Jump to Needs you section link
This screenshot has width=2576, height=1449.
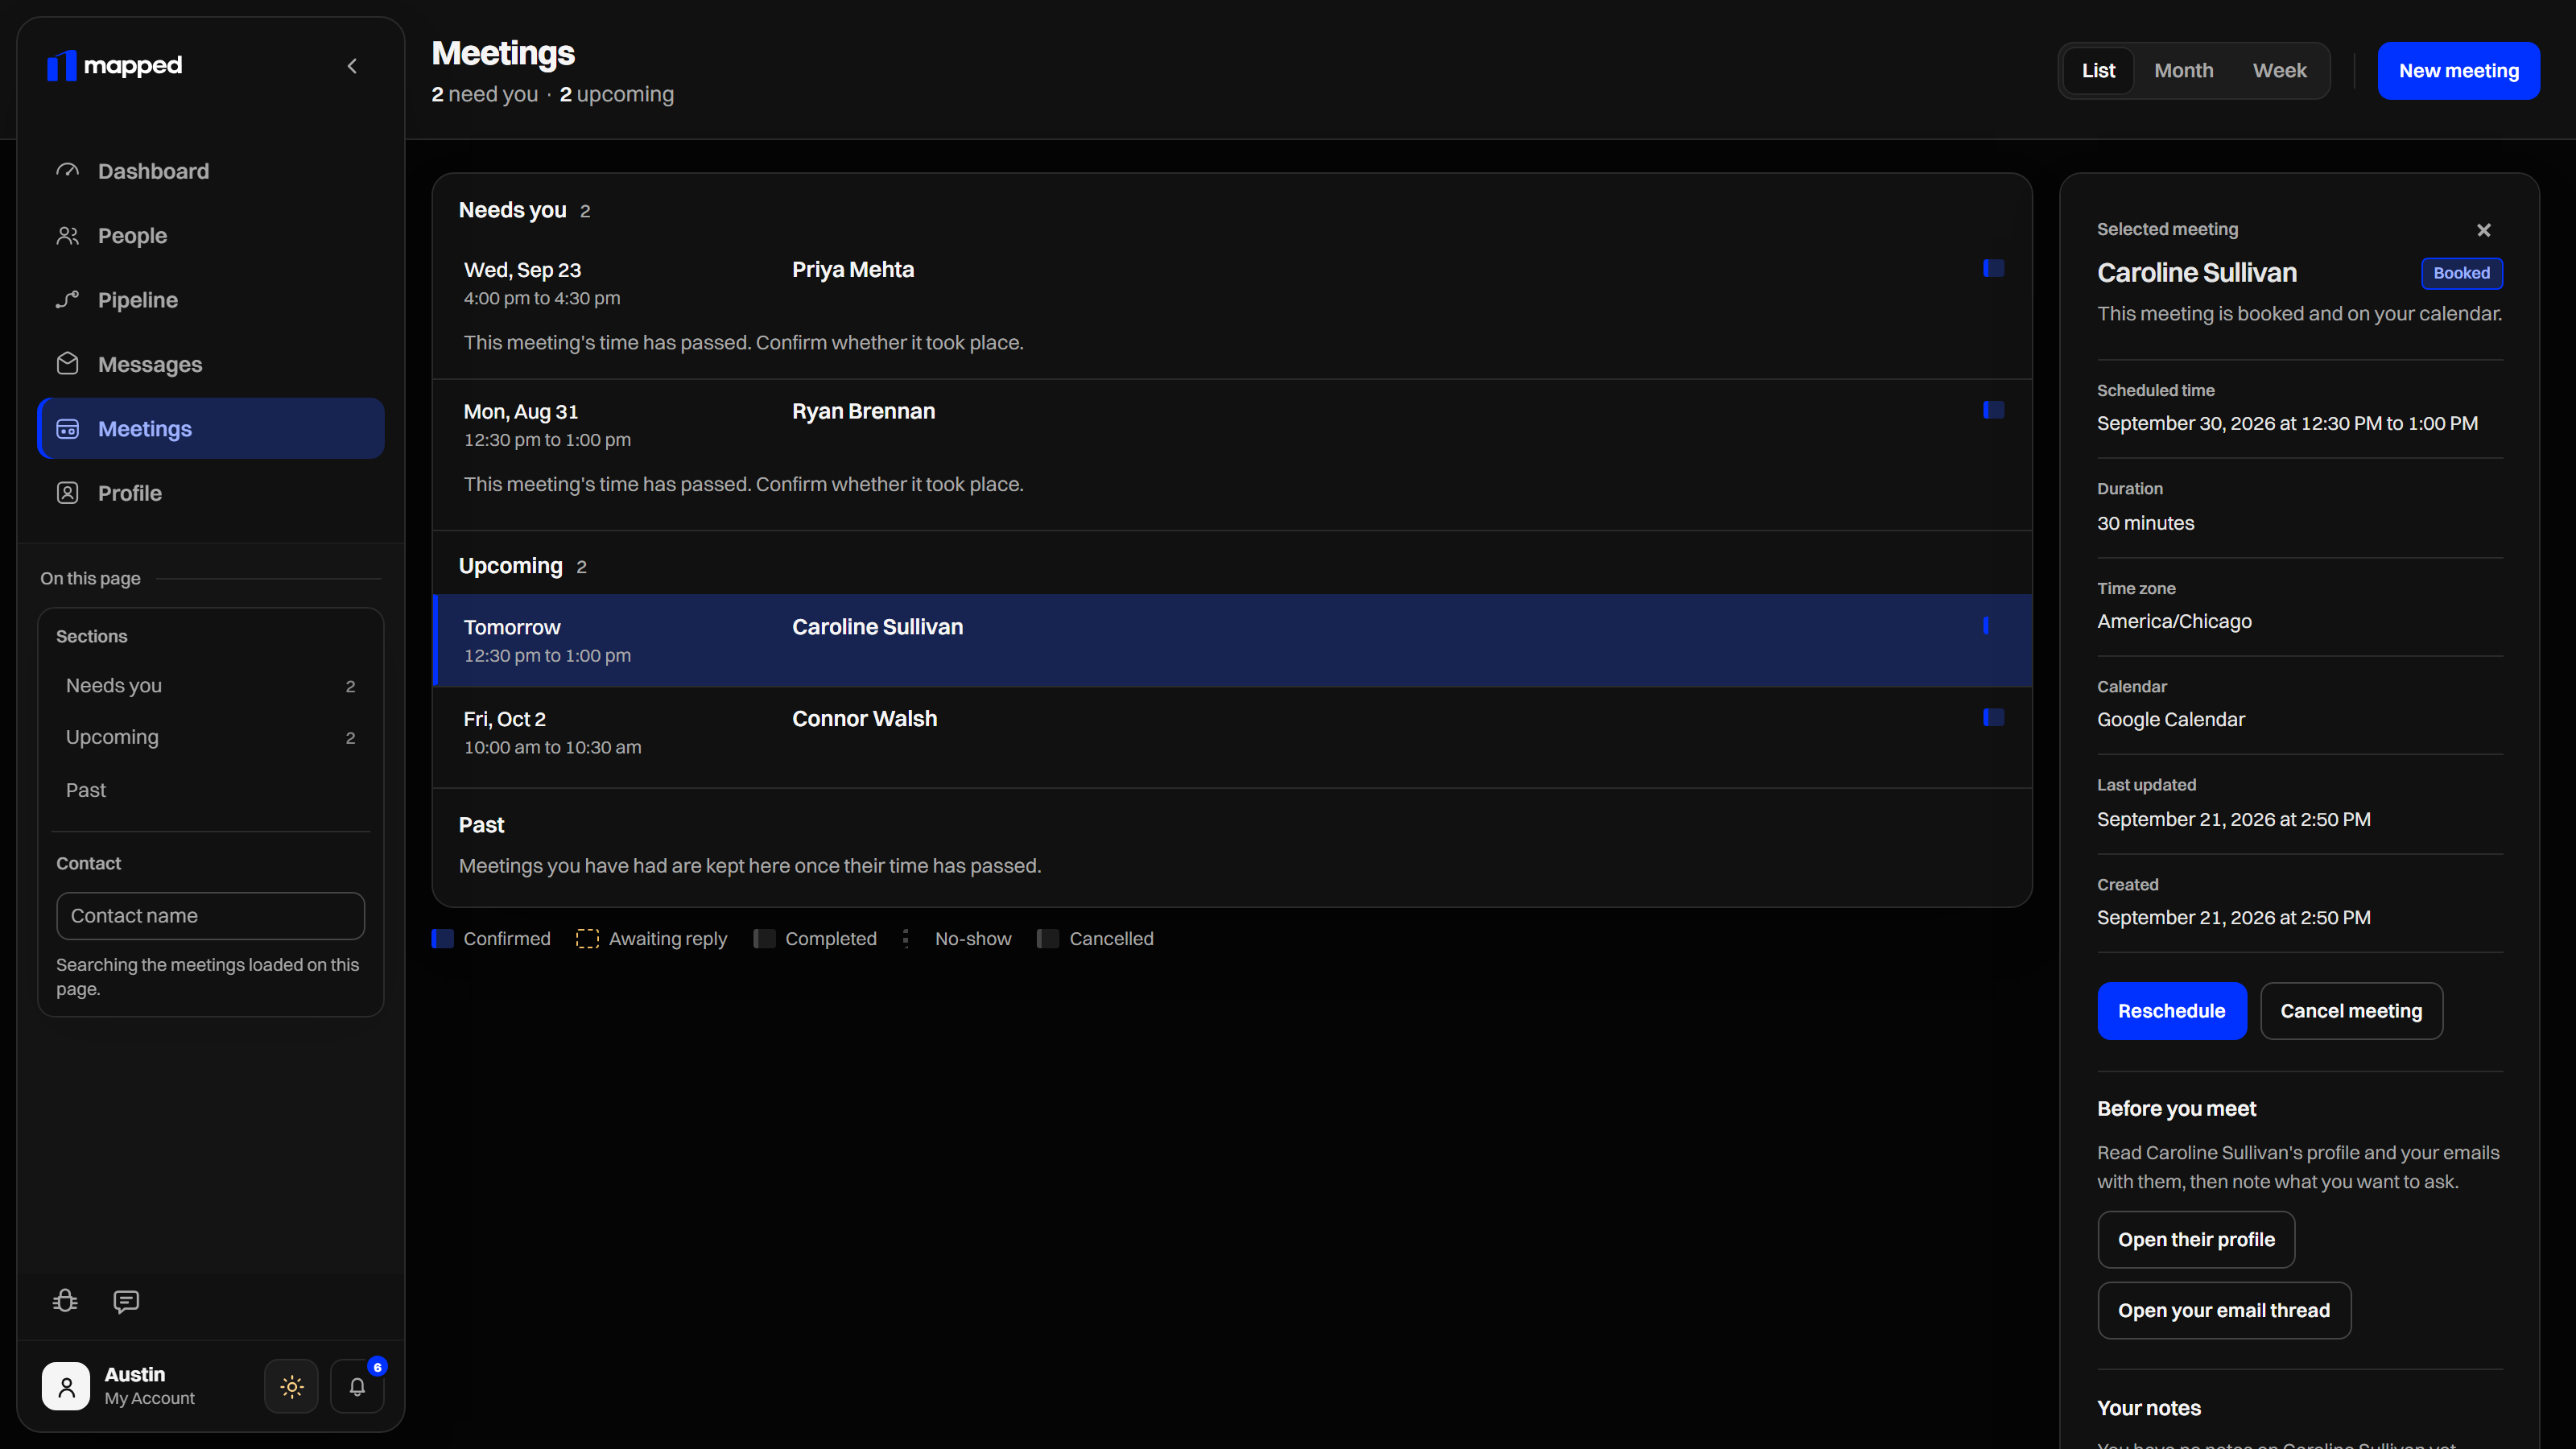click(x=211, y=686)
